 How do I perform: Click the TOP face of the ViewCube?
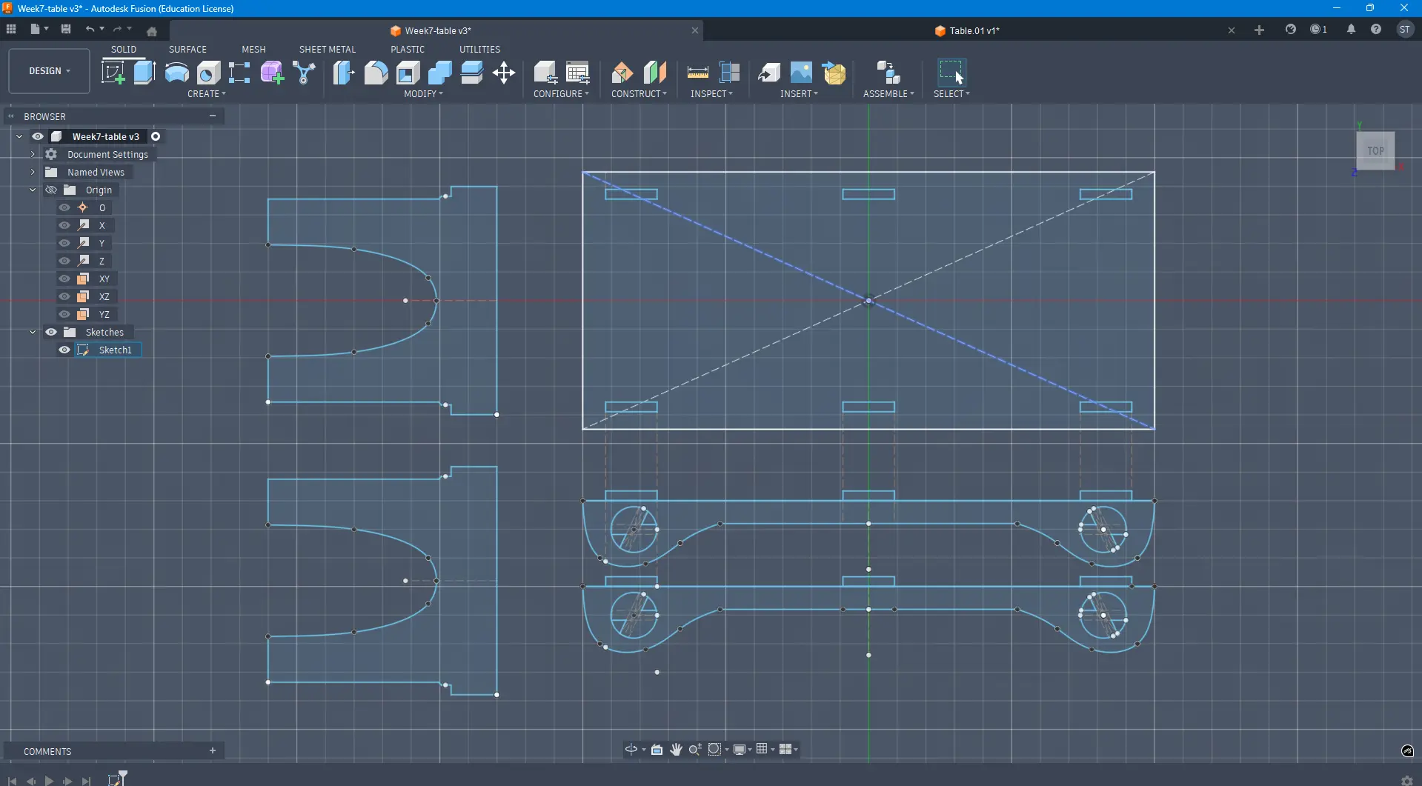tap(1375, 150)
